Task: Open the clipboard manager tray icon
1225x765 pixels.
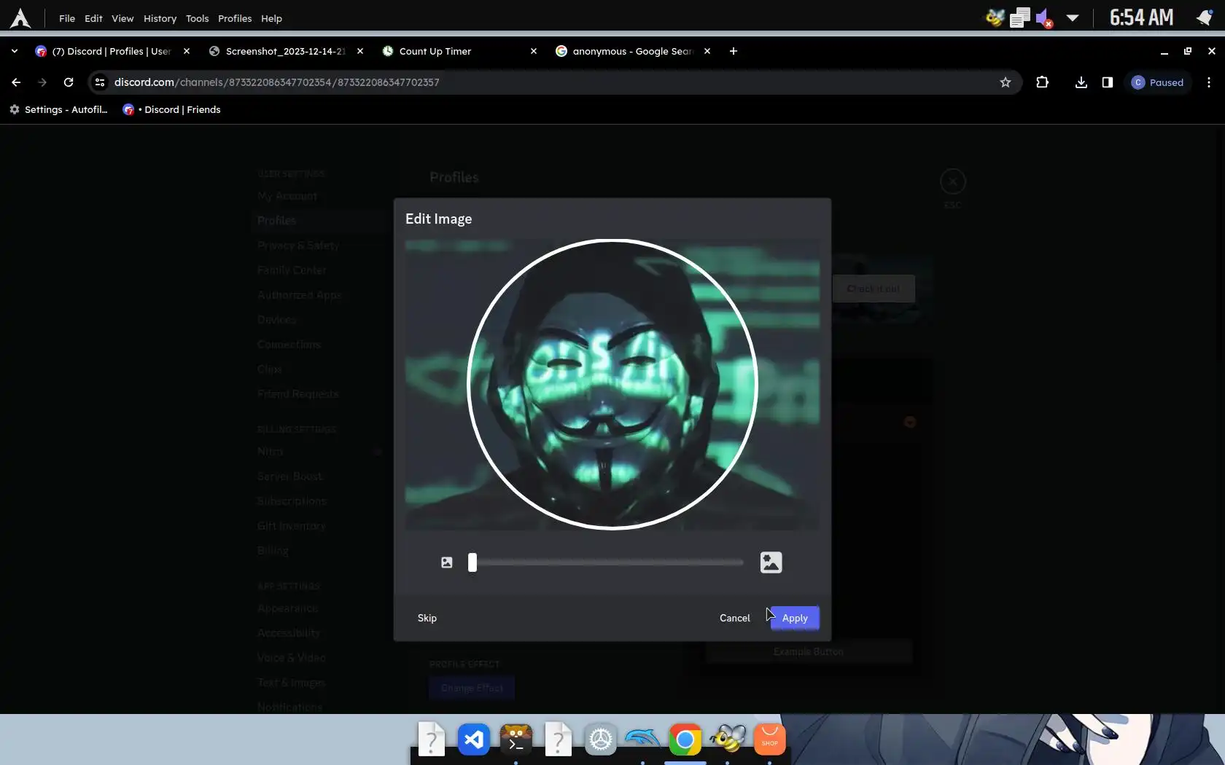Action: click(1019, 17)
